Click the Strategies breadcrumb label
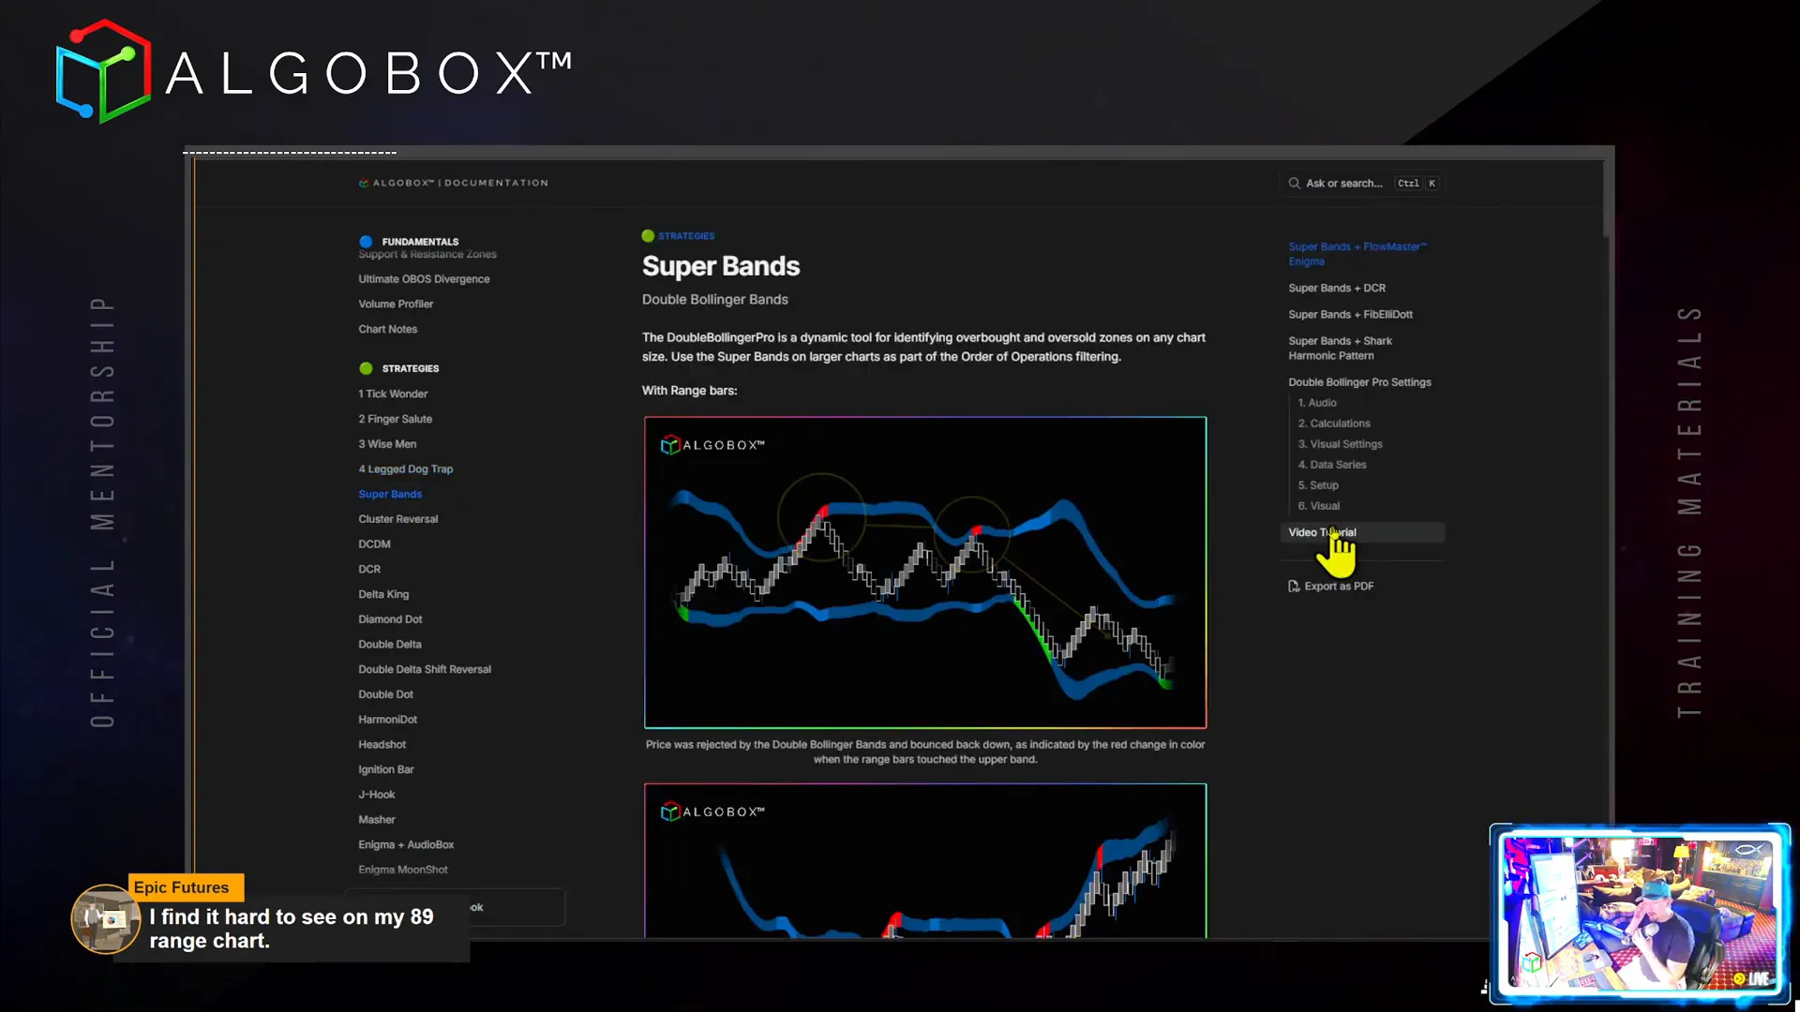Screen dimensions: 1800x1012 (x=686, y=236)
